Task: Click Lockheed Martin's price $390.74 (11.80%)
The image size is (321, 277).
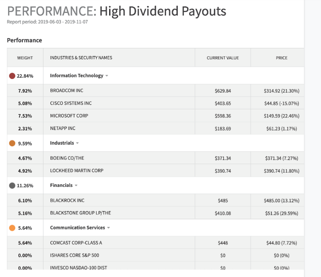Action: (282, 171)
